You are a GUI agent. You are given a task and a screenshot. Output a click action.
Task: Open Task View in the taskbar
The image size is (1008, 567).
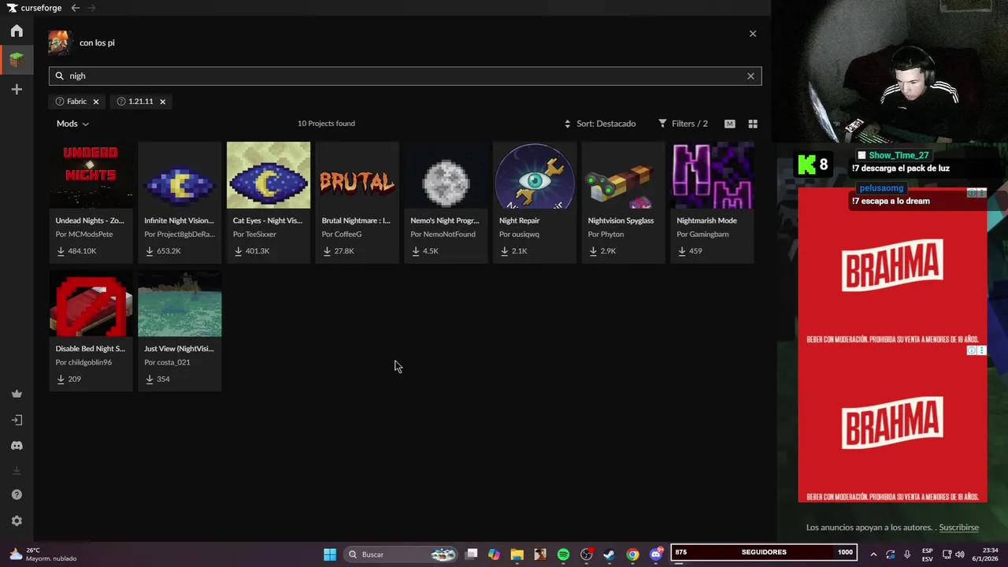pos(471,554)
